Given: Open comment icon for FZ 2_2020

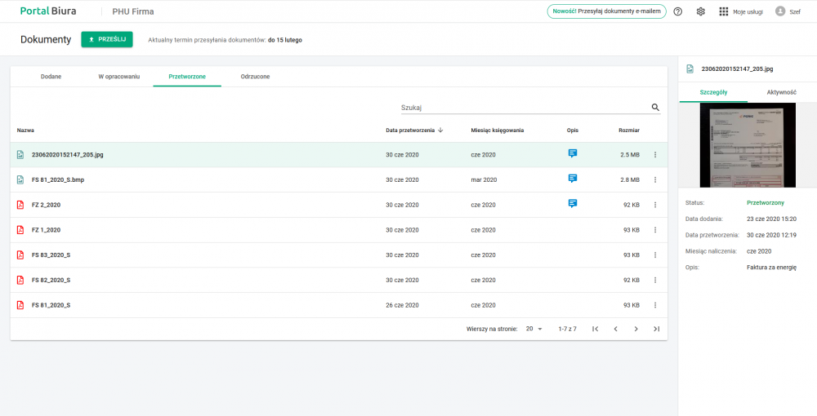Looking at the screenshot, I should (x=573, y=204).
